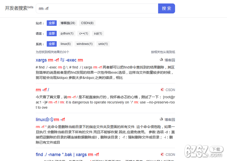Filter results by CSDN(8)
Viewport: 227px width, 161px height.
[87, 23]
